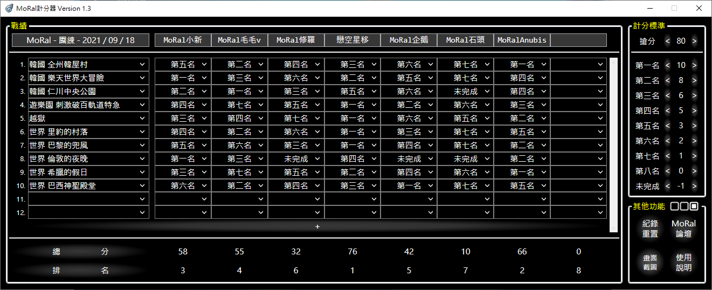The width and height of the screenshot is (712, 290).
Task: Increase points for 未完成
Action: 694,186
